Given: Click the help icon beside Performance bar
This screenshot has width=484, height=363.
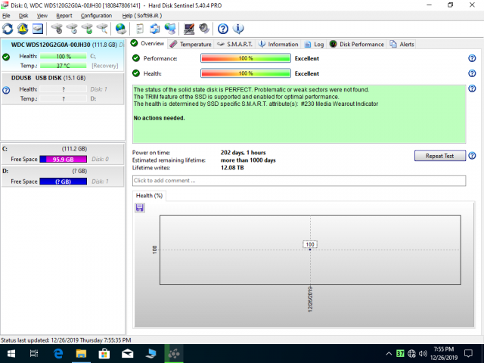Looking at the screenshot, I should [472, 58].
